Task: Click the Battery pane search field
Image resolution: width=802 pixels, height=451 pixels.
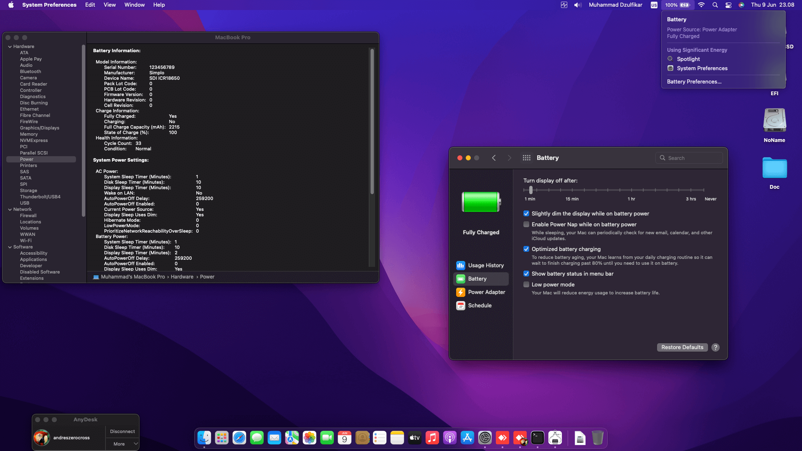Action: point(689,158)
